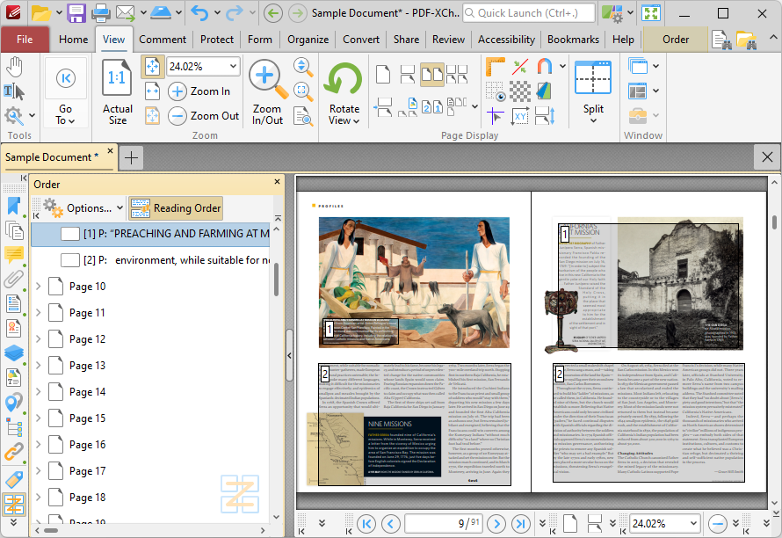
Task: Select the Select Text tool
Action: click(x=14, y=91)
